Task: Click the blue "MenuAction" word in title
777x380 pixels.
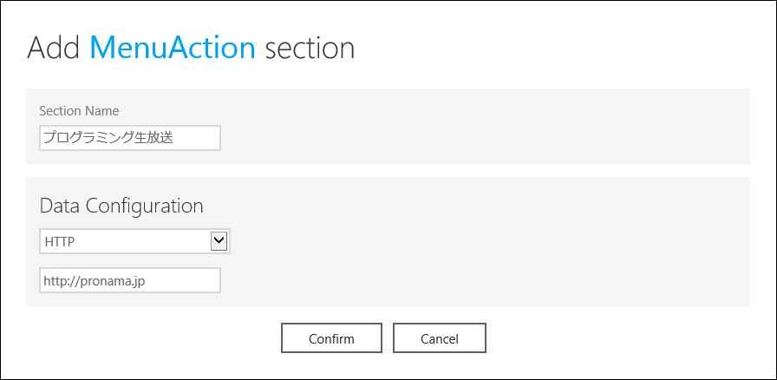Action: pos(173,47)
